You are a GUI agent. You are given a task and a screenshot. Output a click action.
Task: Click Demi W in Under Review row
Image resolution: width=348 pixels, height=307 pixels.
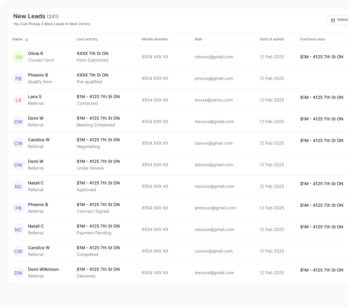pyautogui.click(x=36, y=162)
